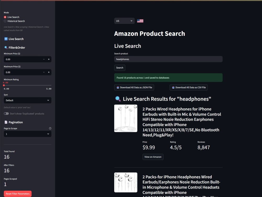Open the US country dropdown
Viewport: 262px width, 197px height.
click(x=124, y=21)
